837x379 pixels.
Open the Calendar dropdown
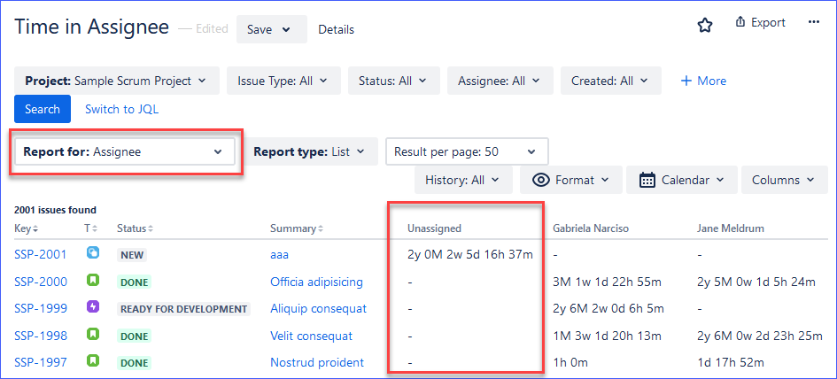tap(682, 180)
